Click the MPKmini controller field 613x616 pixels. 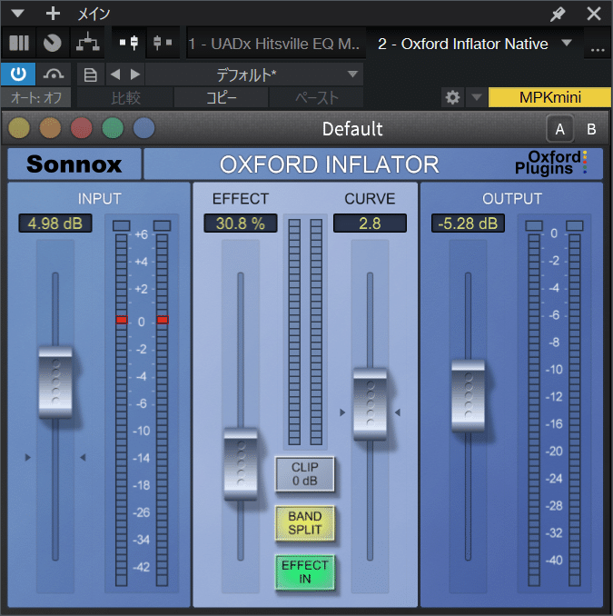(x=549, y=97)
